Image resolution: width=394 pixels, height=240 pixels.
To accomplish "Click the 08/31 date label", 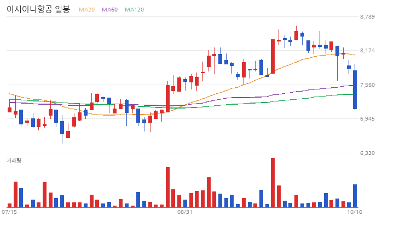I will [x=185, y=212].
